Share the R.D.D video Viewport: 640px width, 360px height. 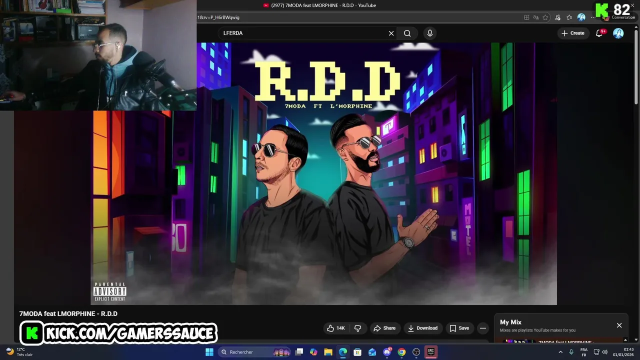coord(384,328)
